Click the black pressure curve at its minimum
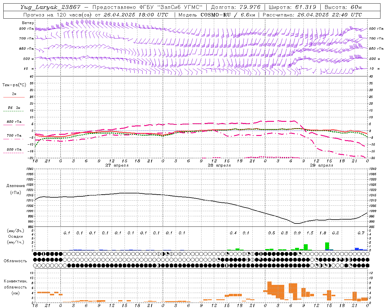 click(297, 223)
